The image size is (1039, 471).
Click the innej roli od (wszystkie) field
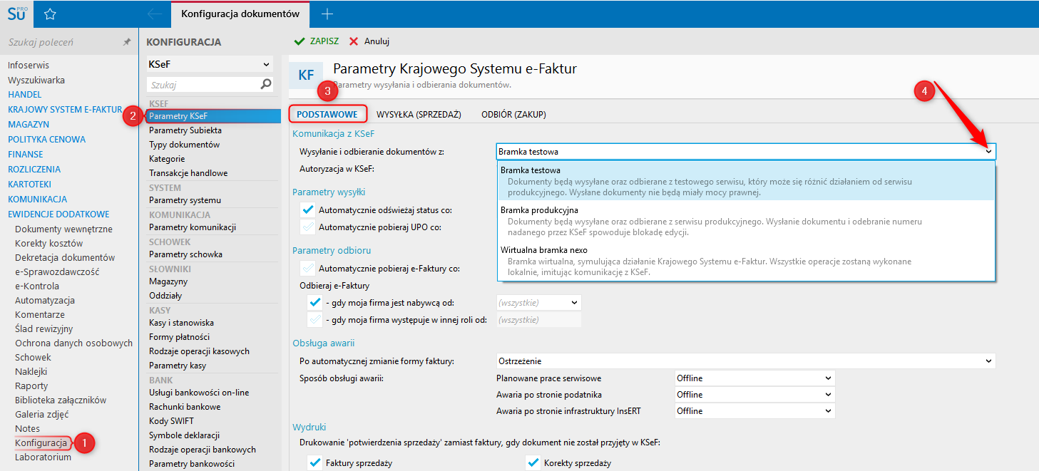(538, 320)
